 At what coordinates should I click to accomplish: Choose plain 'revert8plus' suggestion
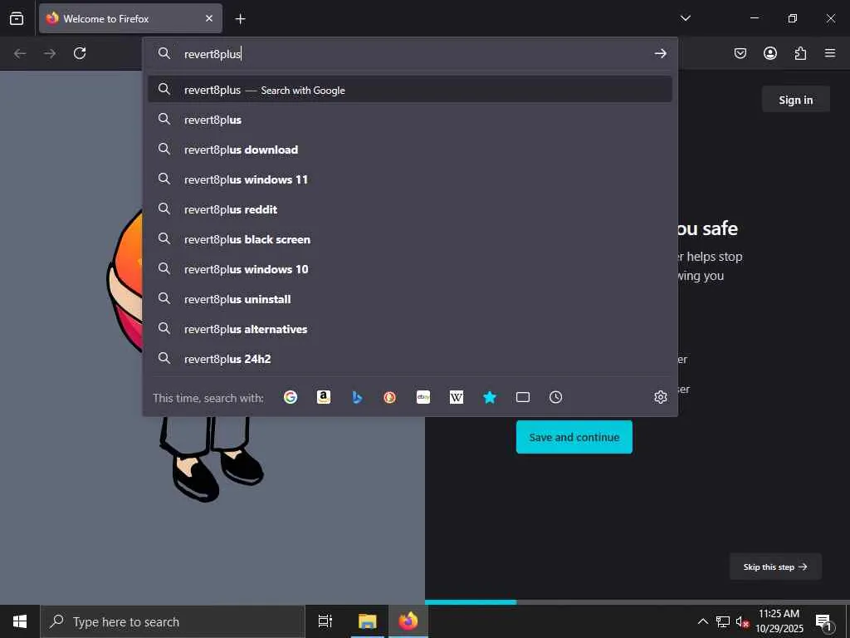coord(410,120)
